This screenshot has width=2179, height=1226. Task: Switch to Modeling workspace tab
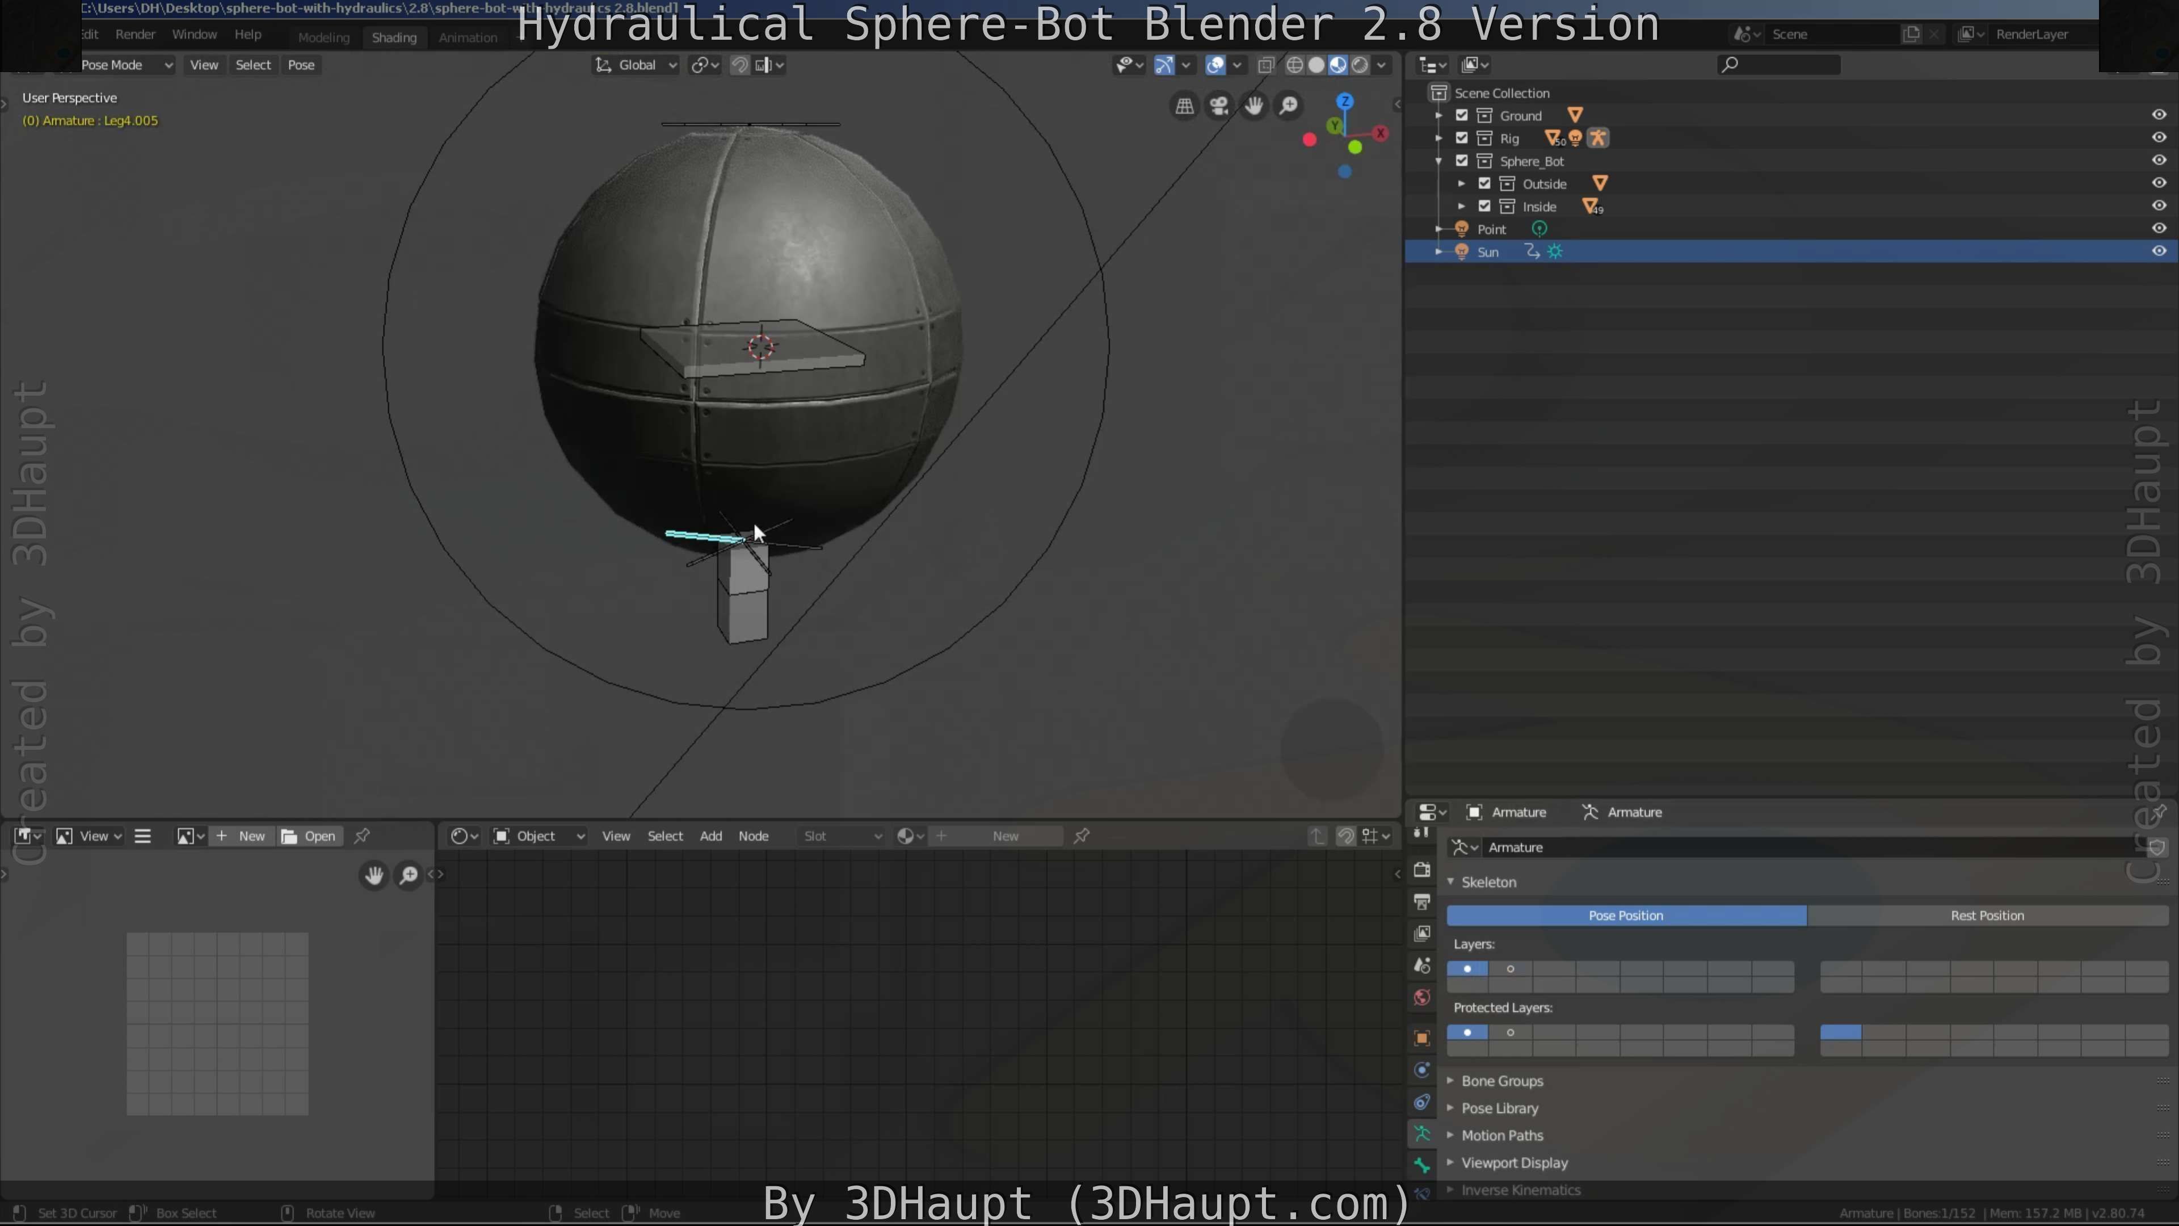tap(323, 37)
